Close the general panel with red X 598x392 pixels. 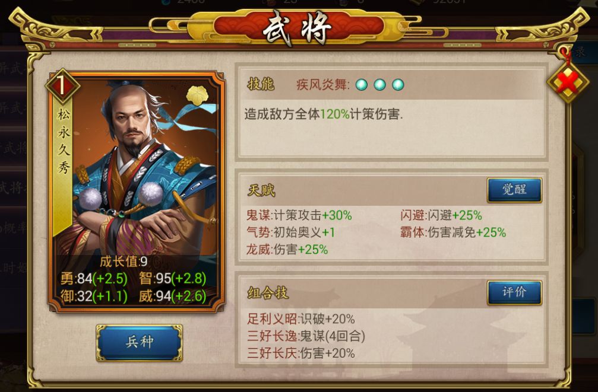point(568,82)
